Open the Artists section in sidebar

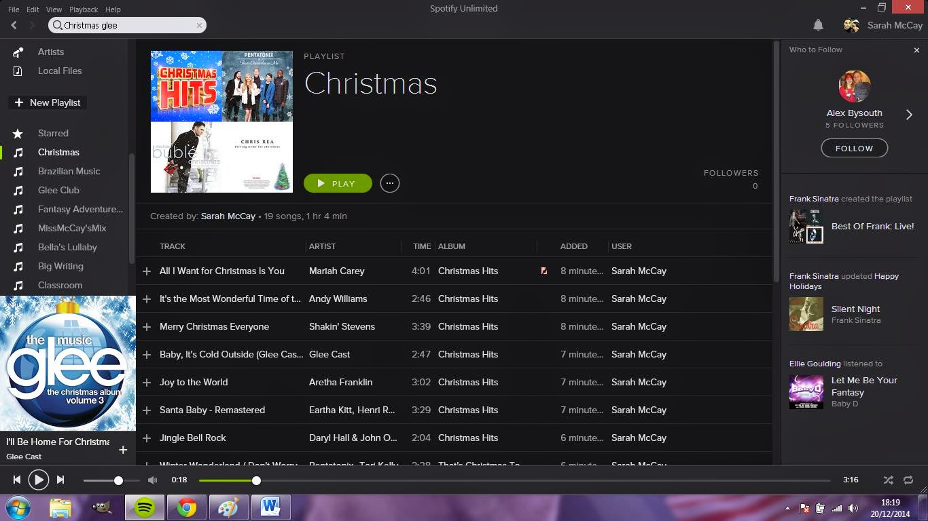pyautogui.click(x=51, y=52)
